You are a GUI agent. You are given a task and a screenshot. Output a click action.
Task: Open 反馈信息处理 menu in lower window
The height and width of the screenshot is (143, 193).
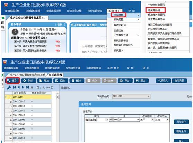click(73, 68)
